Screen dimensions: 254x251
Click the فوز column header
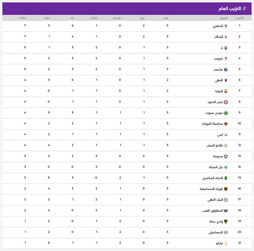click(x=142, y=18)
